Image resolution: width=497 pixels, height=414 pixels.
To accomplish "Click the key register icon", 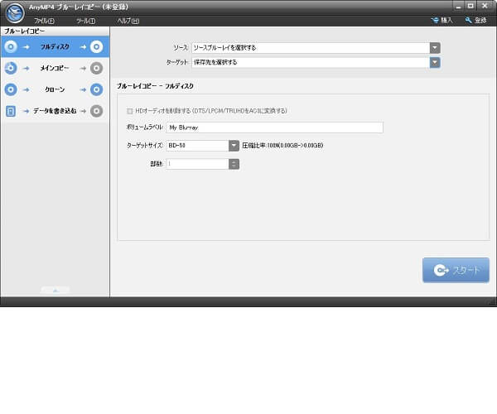I will pyautogui.click(x=469, y=20).
